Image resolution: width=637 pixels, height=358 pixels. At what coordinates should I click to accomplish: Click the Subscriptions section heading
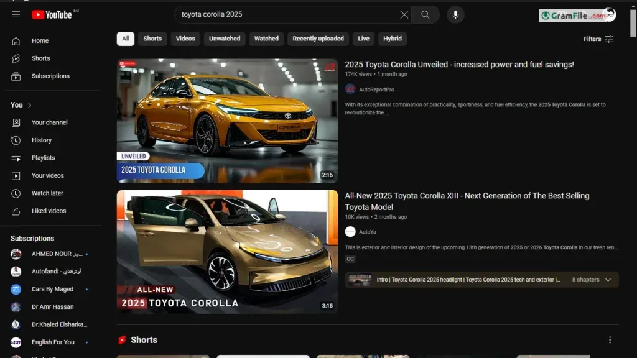coord(32,239)
